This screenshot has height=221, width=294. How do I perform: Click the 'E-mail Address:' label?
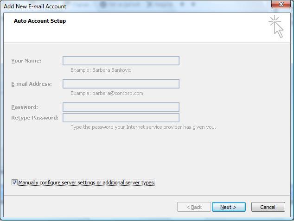click(x=32, y=84)
